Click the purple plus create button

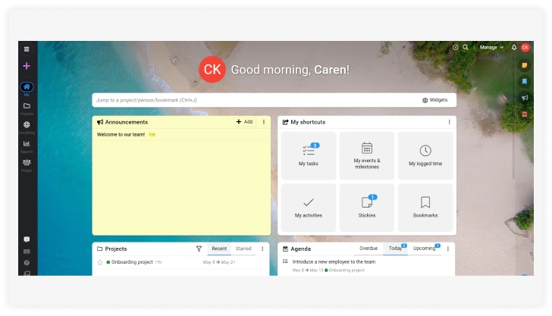[27, 67]
